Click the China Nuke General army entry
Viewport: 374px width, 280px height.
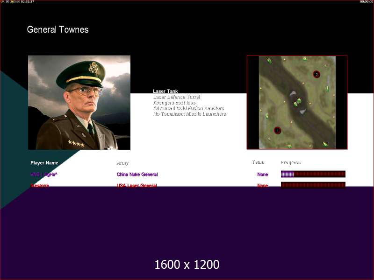[x=137, y=174]
